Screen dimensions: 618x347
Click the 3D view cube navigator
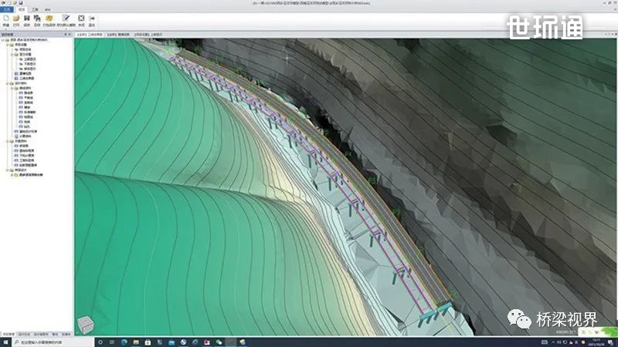click(x=86, y=324)
